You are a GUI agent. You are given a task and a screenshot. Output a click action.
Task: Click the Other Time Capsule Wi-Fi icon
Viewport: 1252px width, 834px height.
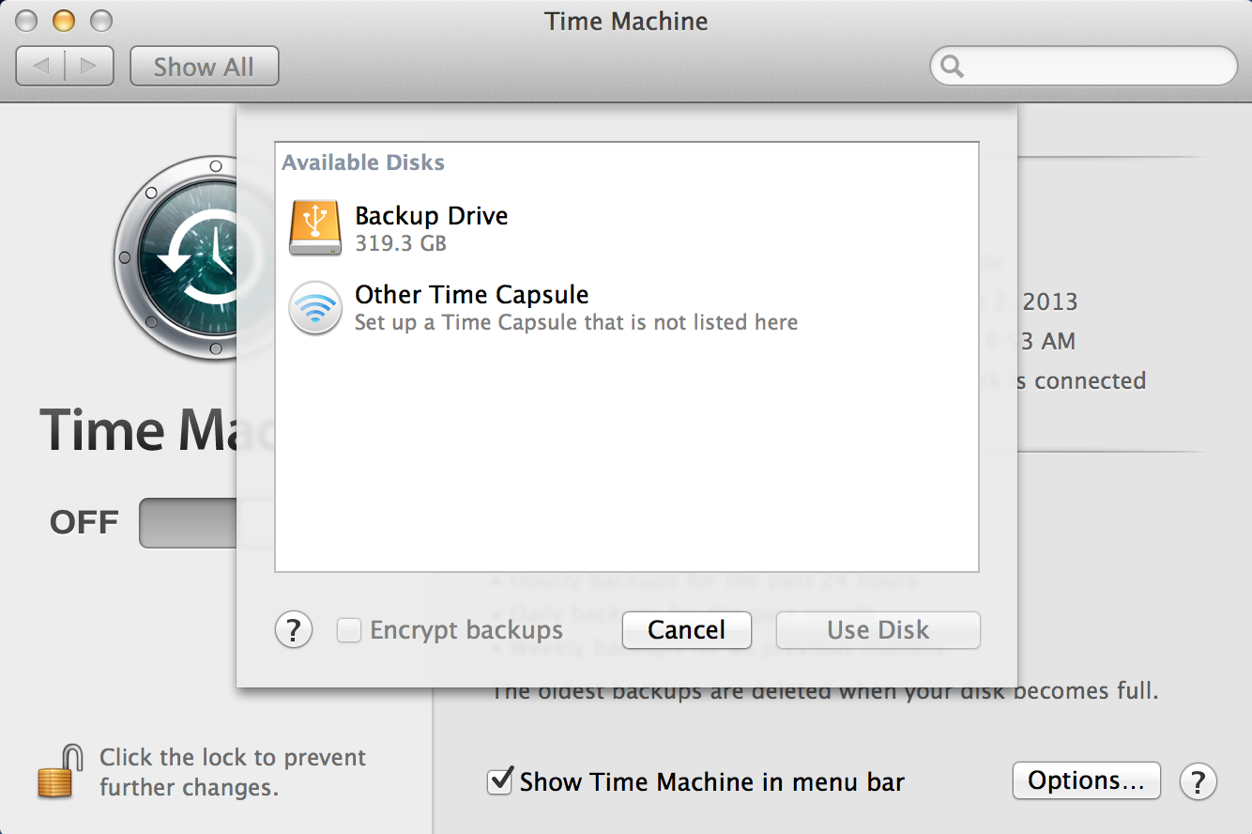(x=315, y=307)
